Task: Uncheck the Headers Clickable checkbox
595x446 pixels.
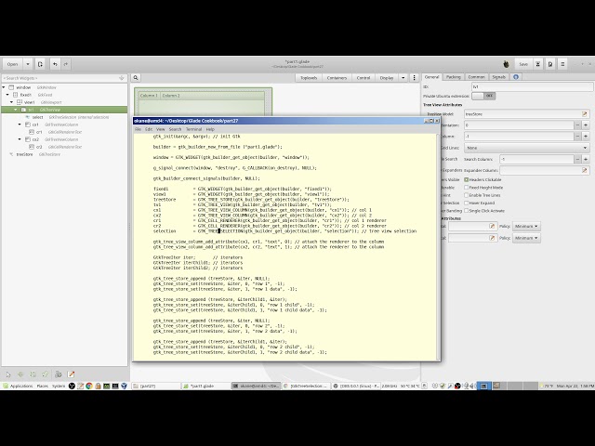Action: pos(467,179)
